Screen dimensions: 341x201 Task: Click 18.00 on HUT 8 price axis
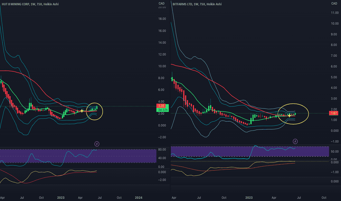click(162, 19)
